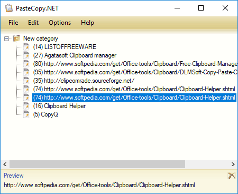Viewport: 238px width, 194px height.
Task: Maximize the PasteCopy.NET window
Action: (201, 8)
